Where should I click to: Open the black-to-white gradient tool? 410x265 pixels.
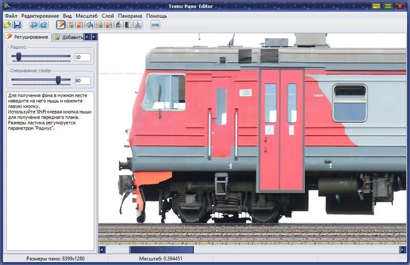[129, 25]
